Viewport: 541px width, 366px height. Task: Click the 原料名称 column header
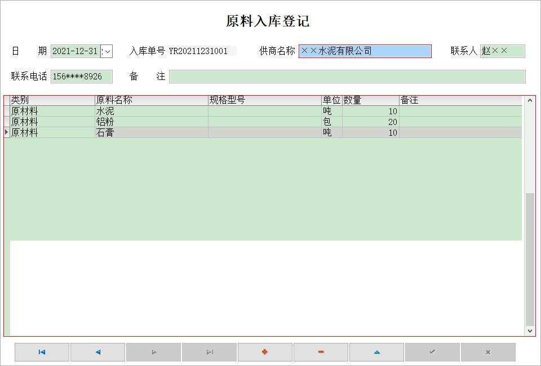152,100
